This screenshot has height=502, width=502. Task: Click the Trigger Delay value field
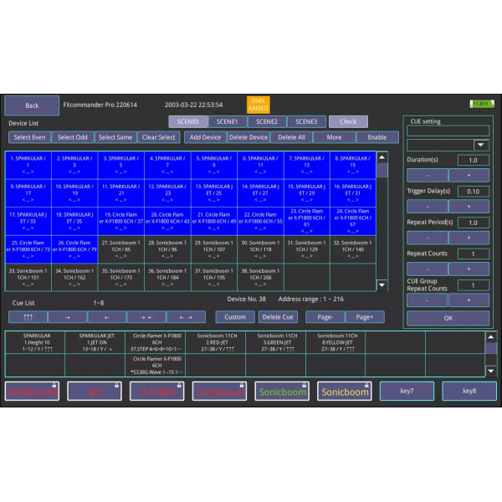pos(474,192)
